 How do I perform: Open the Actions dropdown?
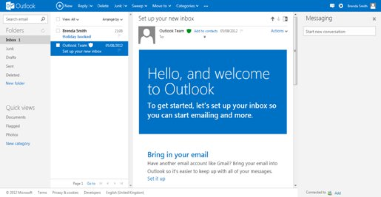point(279,31)
